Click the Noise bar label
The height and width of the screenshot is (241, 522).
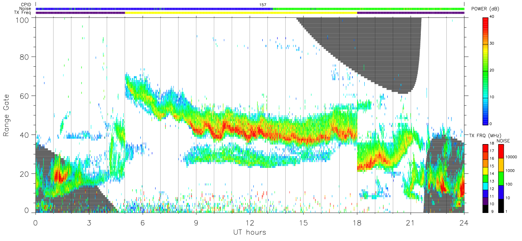point(26,9)
